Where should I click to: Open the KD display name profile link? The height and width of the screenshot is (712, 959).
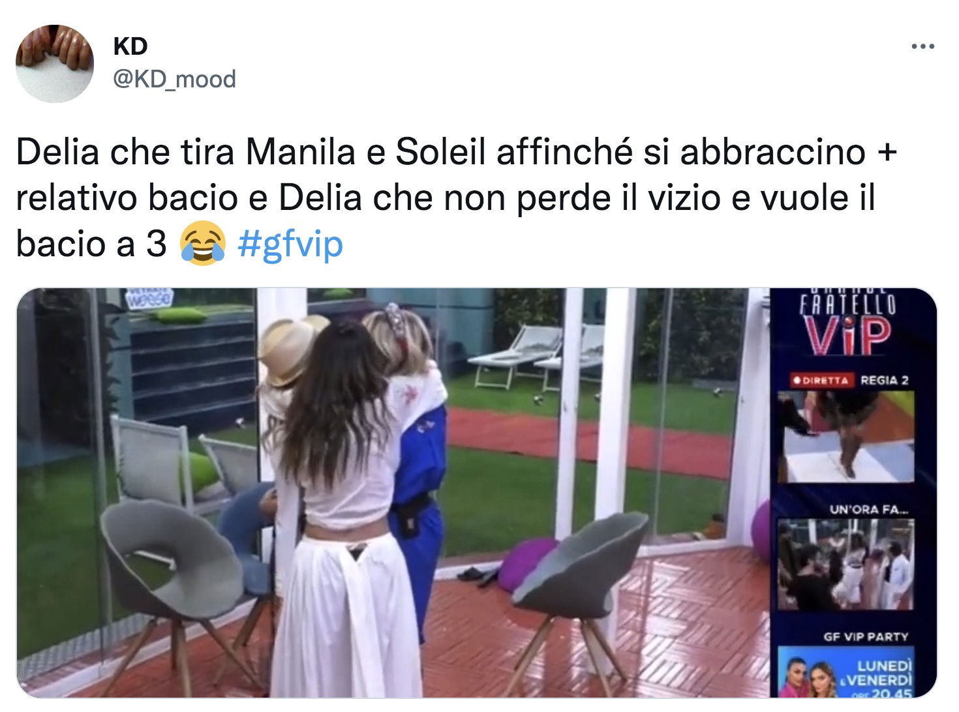pyautogui.click(x=130, y=46)
